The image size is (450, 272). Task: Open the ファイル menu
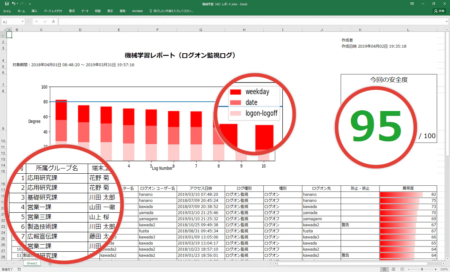click(7, 11)
